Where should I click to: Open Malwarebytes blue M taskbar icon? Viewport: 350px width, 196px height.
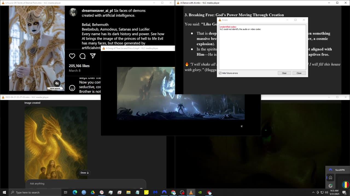(x=155, y=192)
